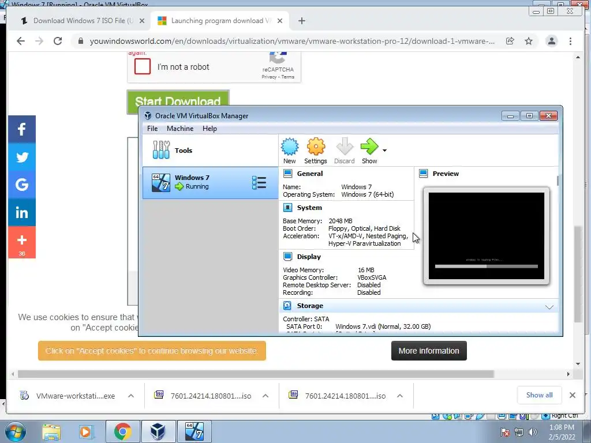Open first 7601.24214 iso download options arrow
Image resolution: width=591 pixels, height=443 pixels.
[x=265, y=396]
